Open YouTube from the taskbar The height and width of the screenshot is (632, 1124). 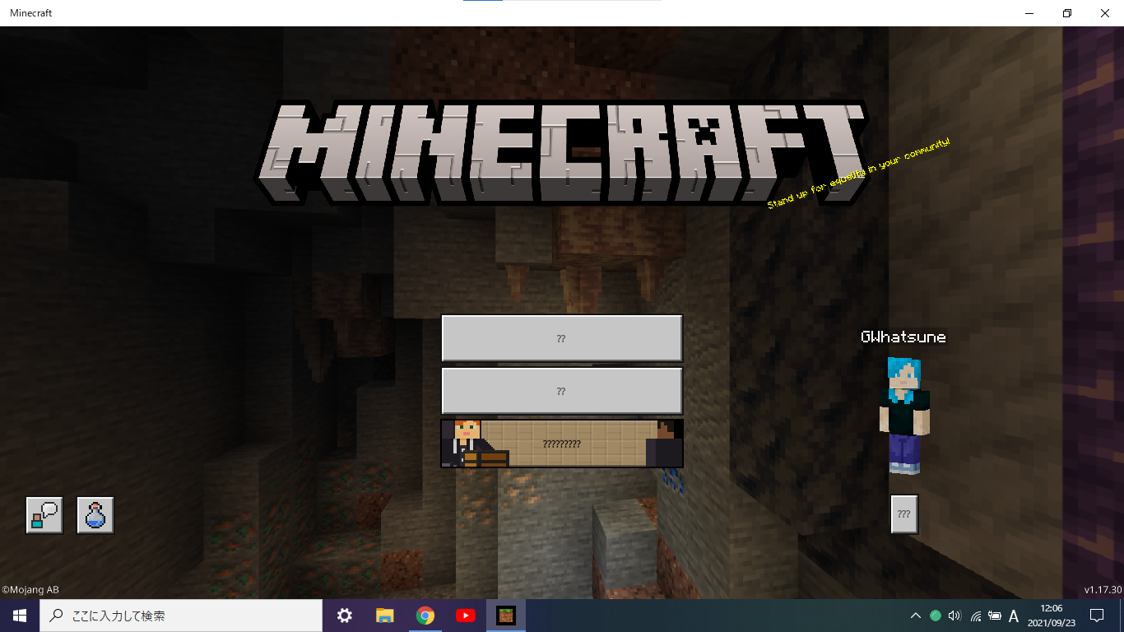465,616
